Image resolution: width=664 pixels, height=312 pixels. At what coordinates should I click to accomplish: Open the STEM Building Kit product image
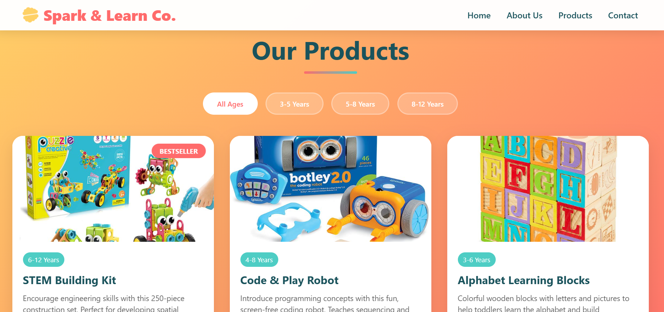pos(113,189)
